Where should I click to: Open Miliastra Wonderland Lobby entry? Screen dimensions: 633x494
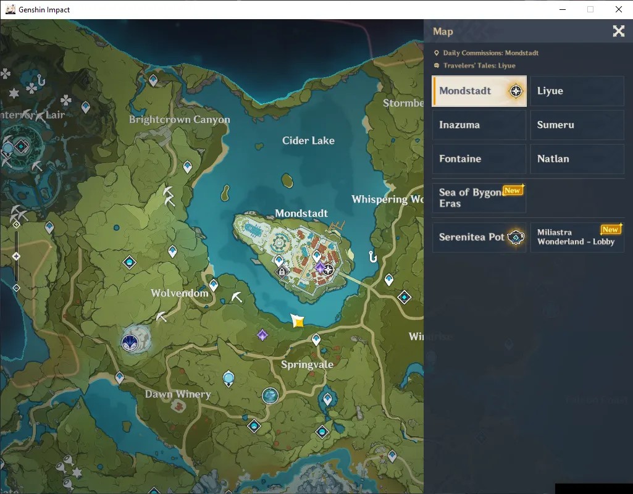click(577, 237)
